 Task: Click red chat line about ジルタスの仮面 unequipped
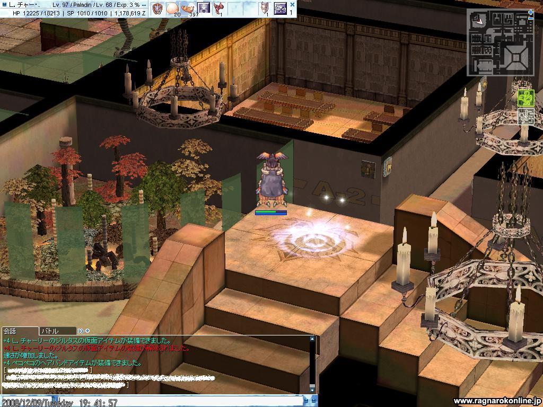[97, 348]
